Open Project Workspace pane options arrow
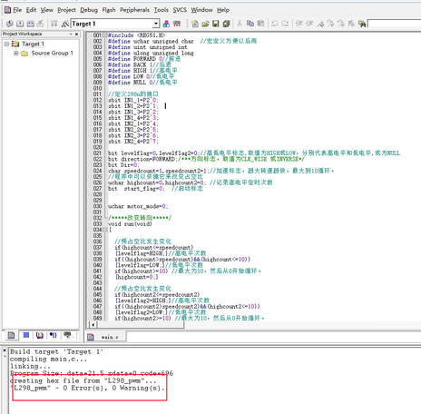The width and height of the screenshot is (421, 414). point(71,34)
